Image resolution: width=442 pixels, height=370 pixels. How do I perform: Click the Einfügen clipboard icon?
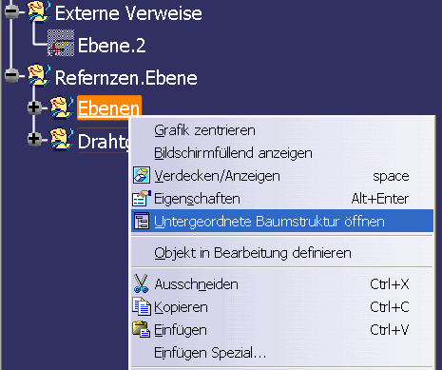[142, 329]
